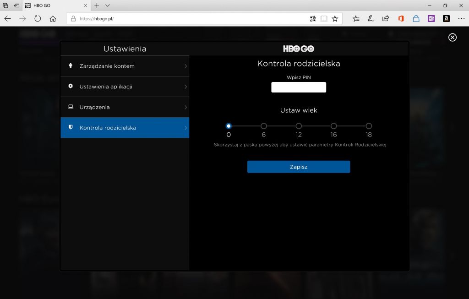This screenshot has height=299, width=469.
Task: Click the HBO GO logo
Action: click(x=299, y=49)
